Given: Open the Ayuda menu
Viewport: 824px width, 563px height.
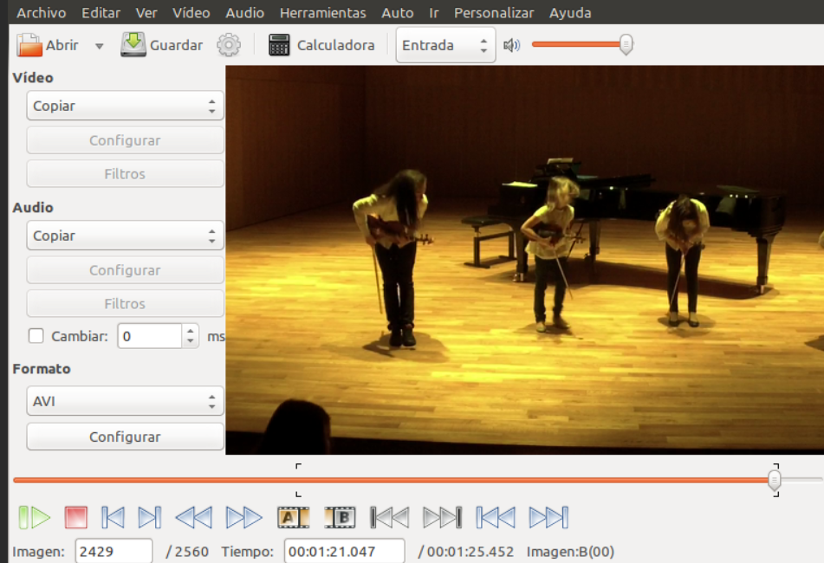Looking at the screenshot, I should coord(570,13).
